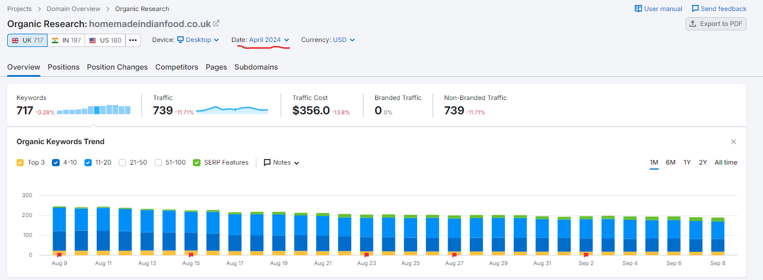Select the UK flag database button
Image resolution: width=763 pixels, height=280 pixels.
coord(27,40)
